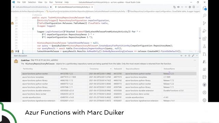Click the HistoryRepositoryRelease text in tour description
Image resolution: width=219 pixels, height=123 pixels.
[40, 64]
